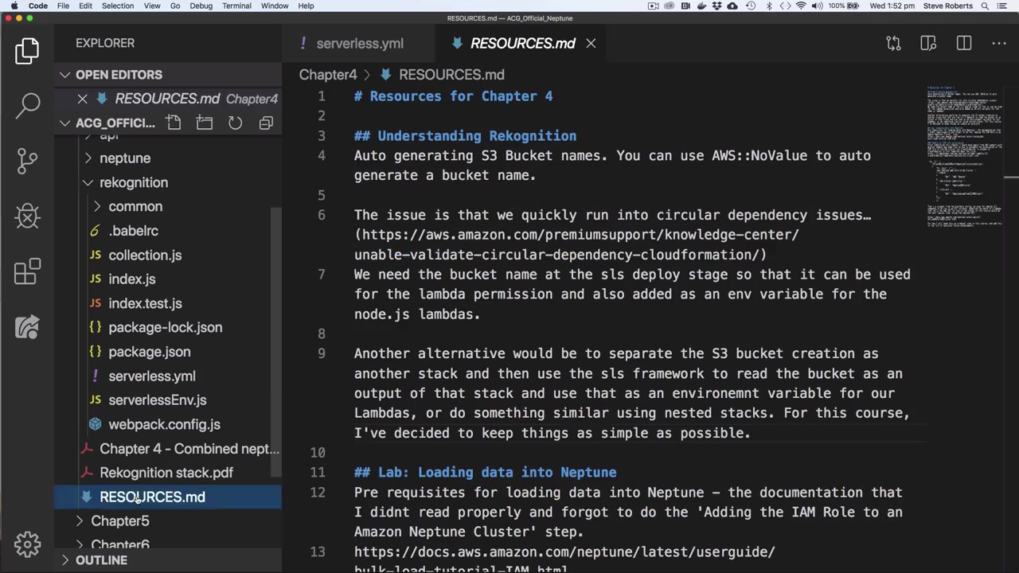
Task: Collapse all folders in explorer
Action: [266, 123]
